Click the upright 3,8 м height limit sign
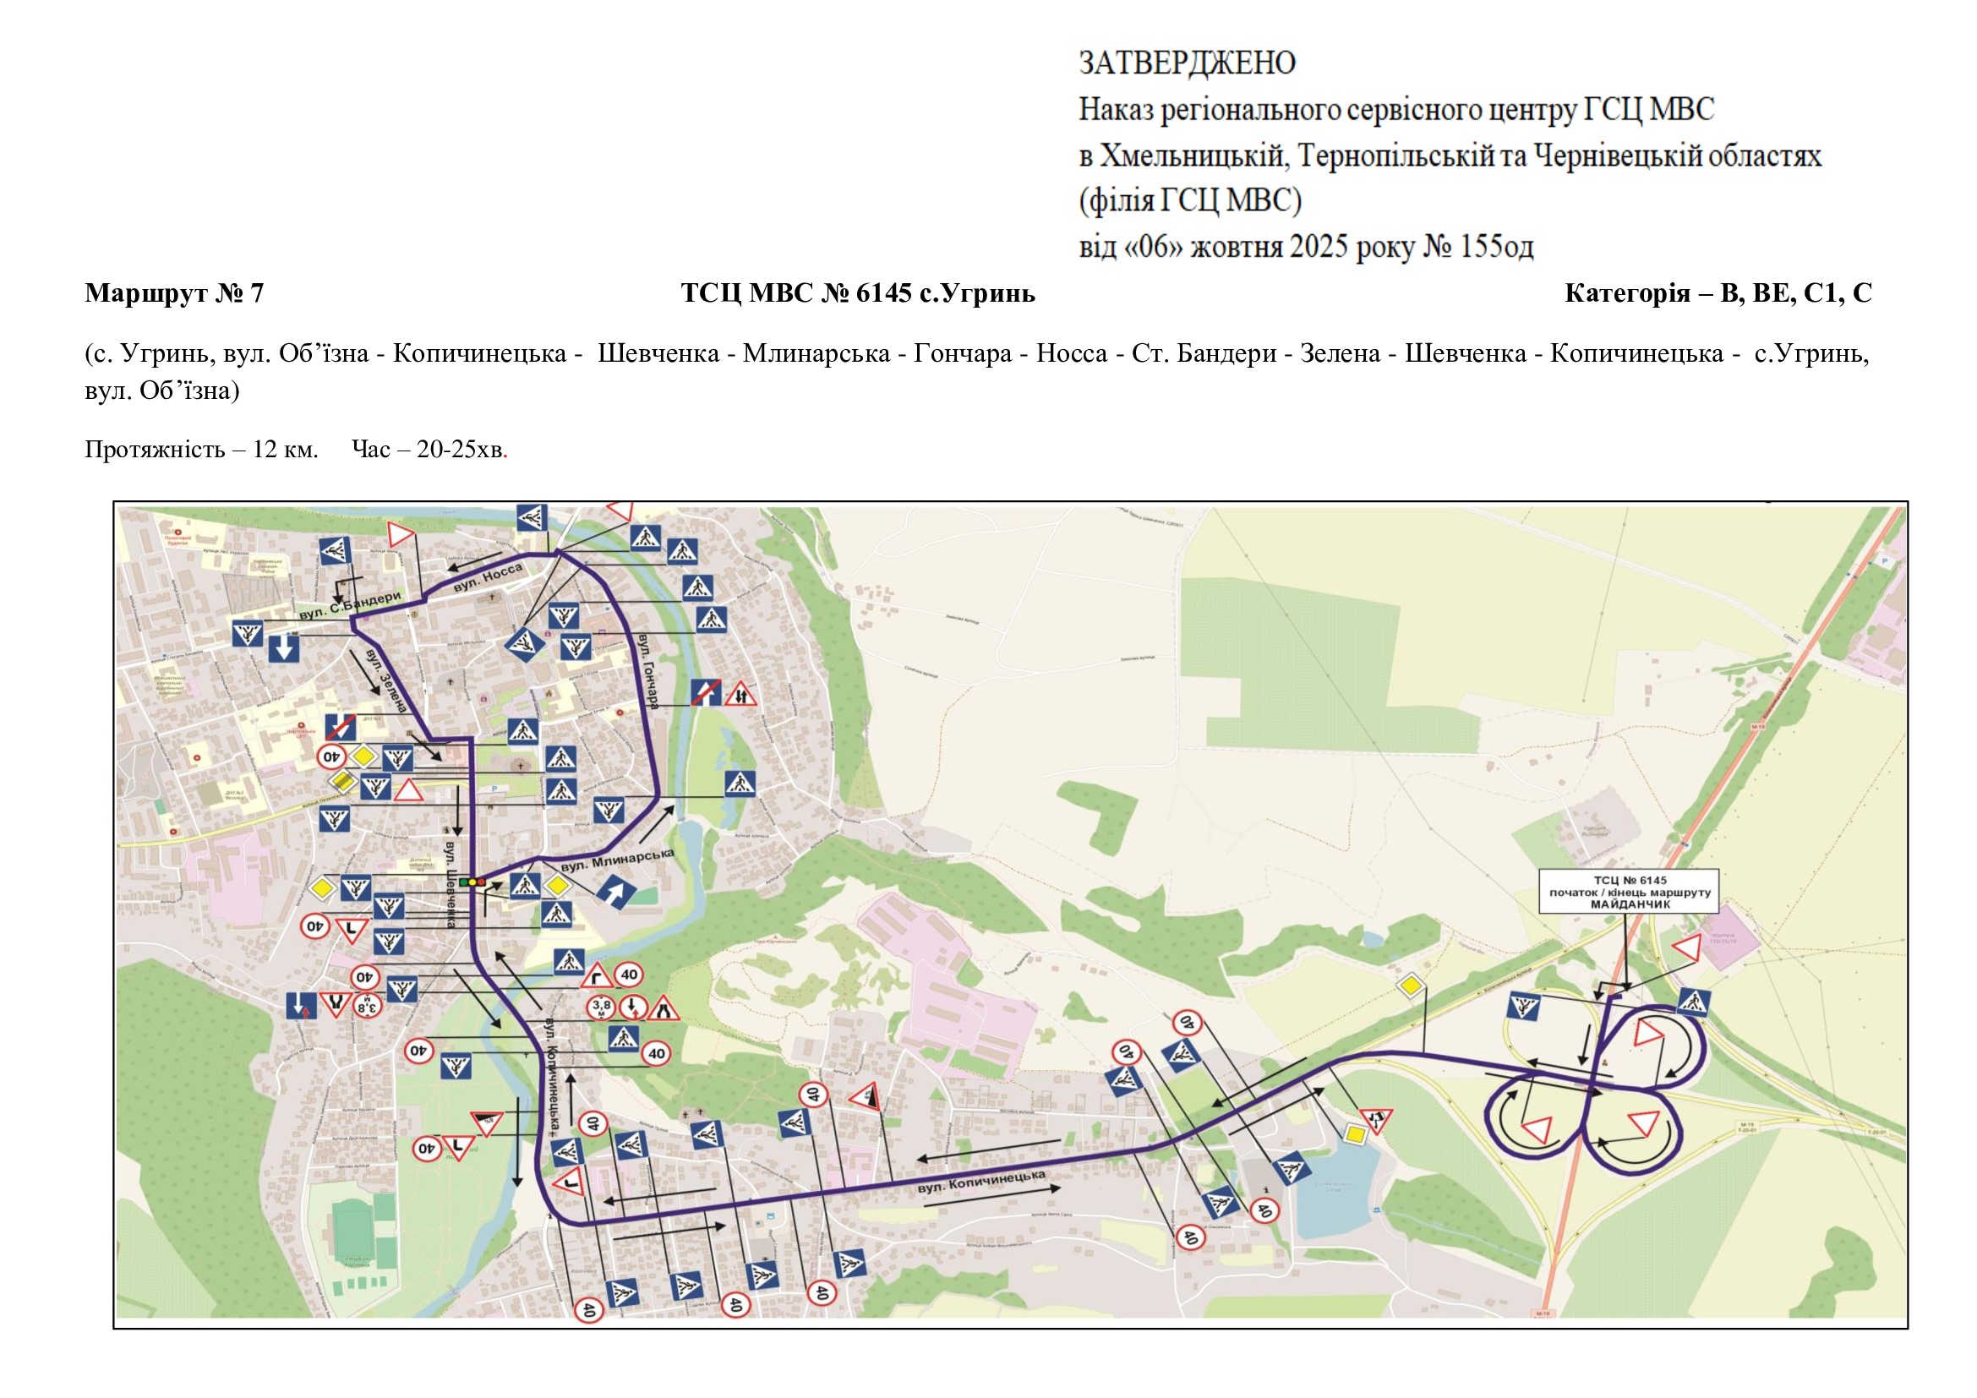The height and width of the screenshot is (1398, 1977). coord(601,1006)
